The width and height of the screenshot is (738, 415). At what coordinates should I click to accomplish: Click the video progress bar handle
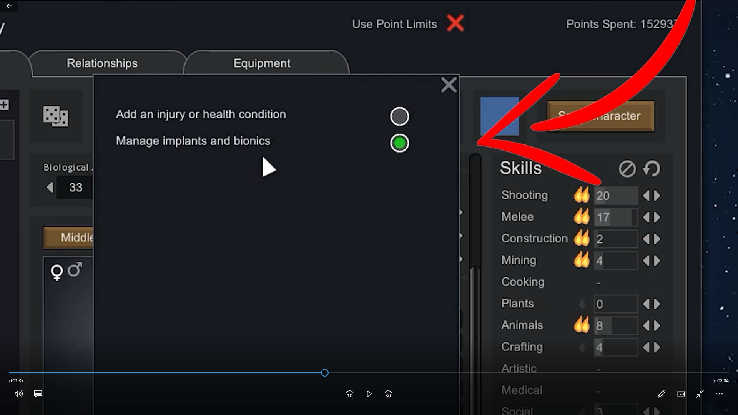325,373
